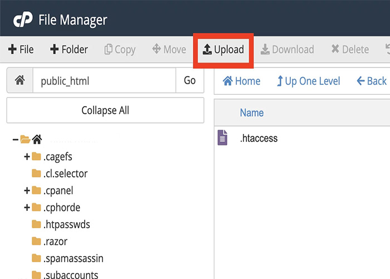Click the .cpanel folder icon
The height and width of the screenshot is (279, 390).
click(x=37, y=190)
